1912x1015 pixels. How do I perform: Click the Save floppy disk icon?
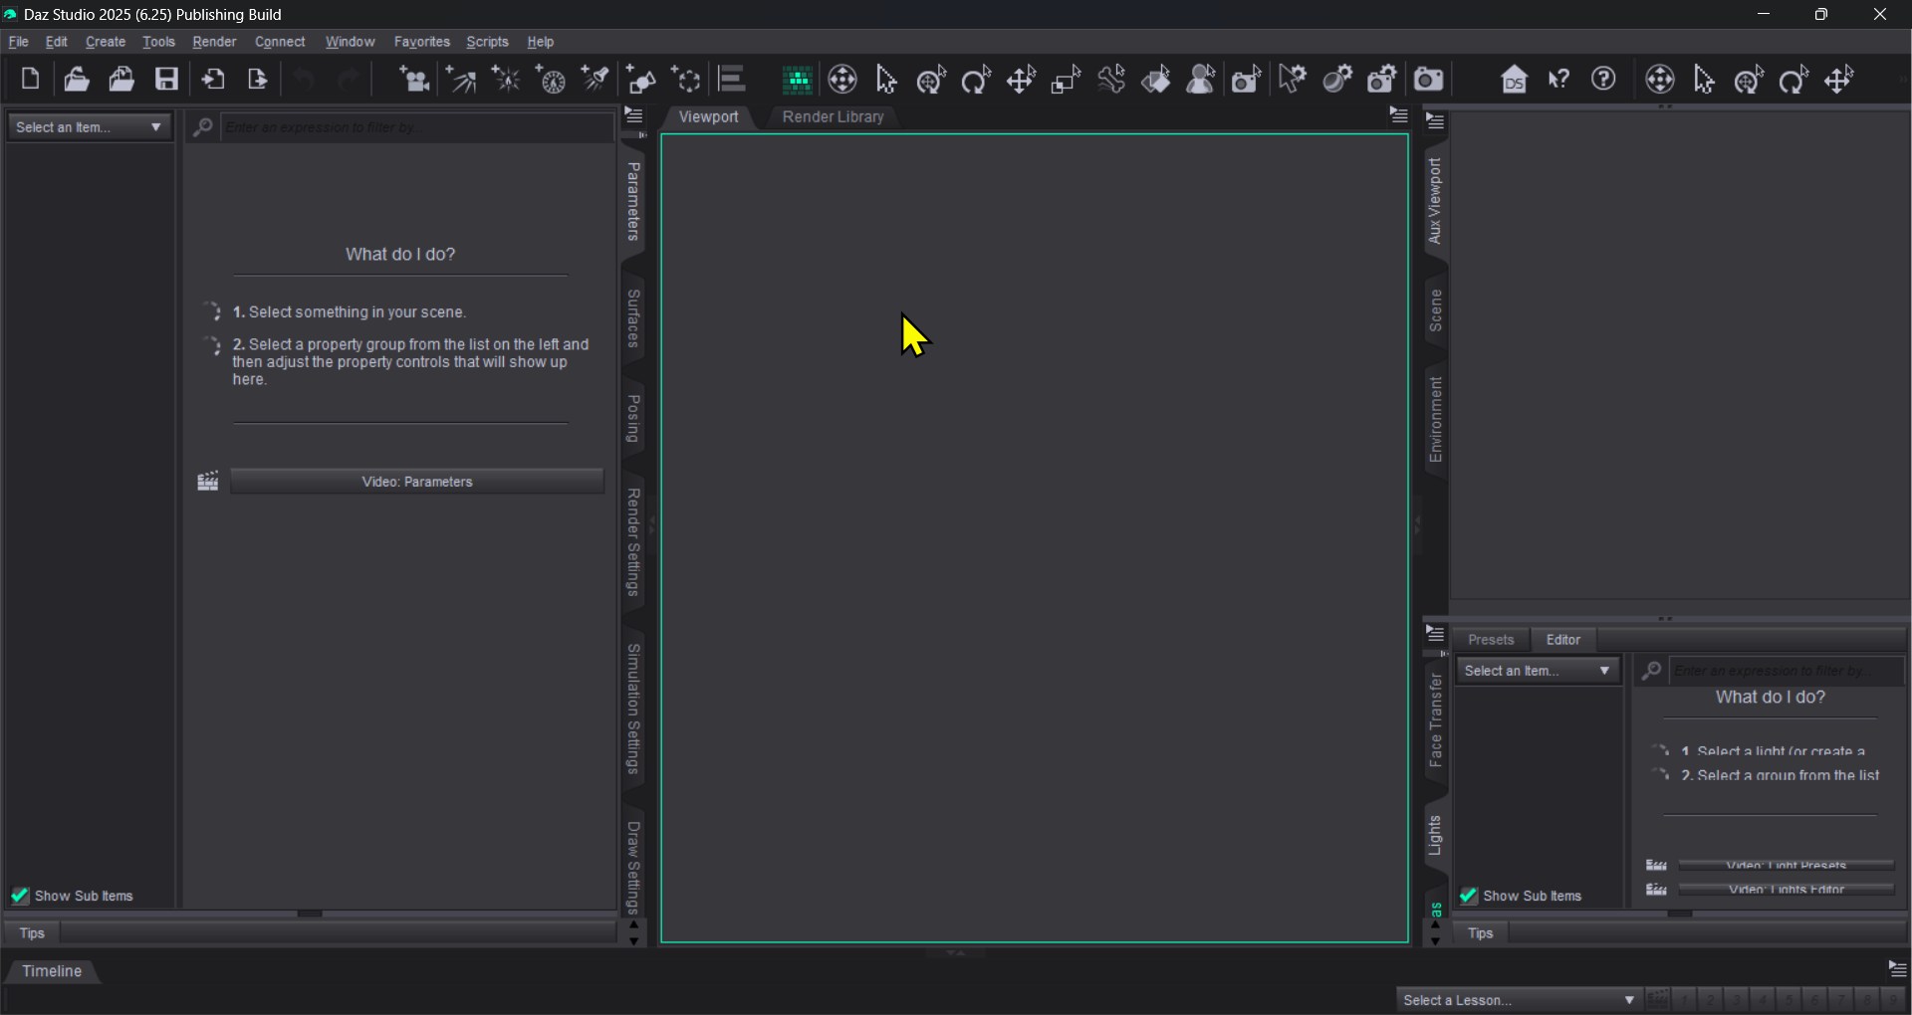[166, 79]
